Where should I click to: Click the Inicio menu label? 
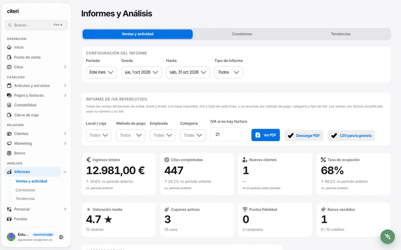click(x=19, y=47)
